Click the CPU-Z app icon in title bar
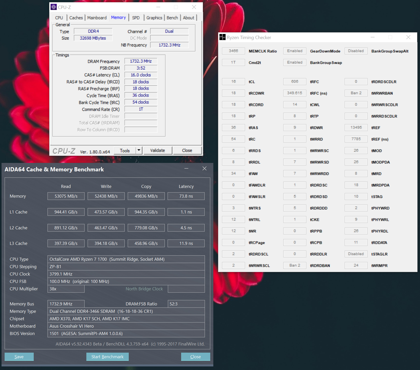420x370 pixels. click(x=54, y=7)
